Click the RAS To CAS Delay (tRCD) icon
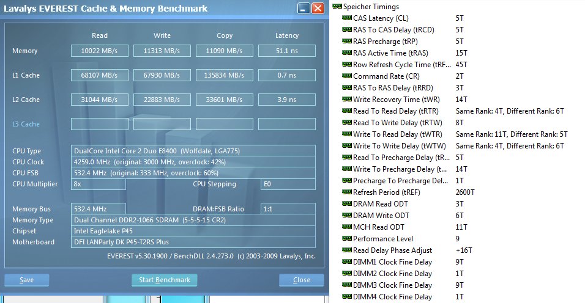The image size is (585, 303). [347, 29]
